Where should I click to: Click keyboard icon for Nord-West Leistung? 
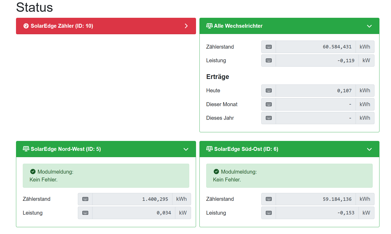click(85, 213)
